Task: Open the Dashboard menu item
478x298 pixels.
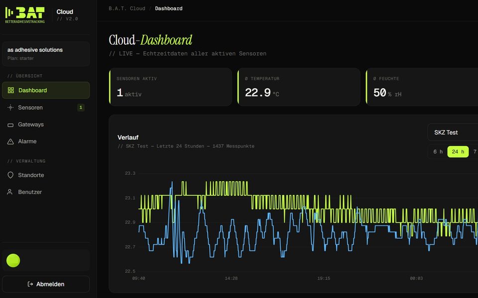Action: pos(46,90)
